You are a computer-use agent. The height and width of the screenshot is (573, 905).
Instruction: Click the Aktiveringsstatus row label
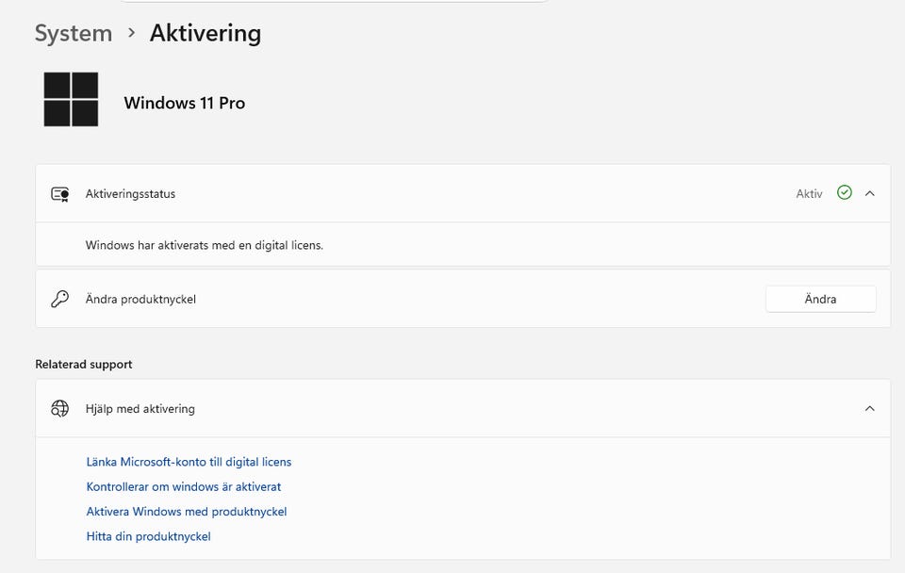click(130, 194)
